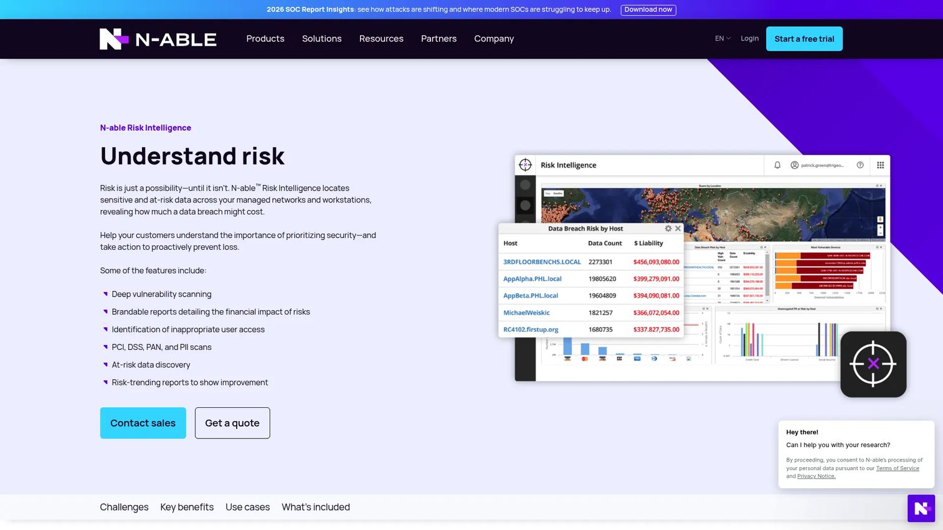943x530 pixels.
Task: Jump to the Challenges section tab
Action: click(x=124, y=507)
